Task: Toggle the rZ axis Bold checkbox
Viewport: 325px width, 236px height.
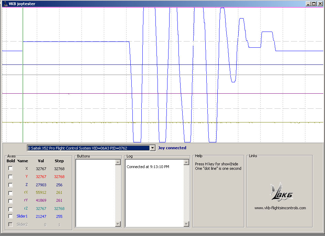Action: (11, 209)
